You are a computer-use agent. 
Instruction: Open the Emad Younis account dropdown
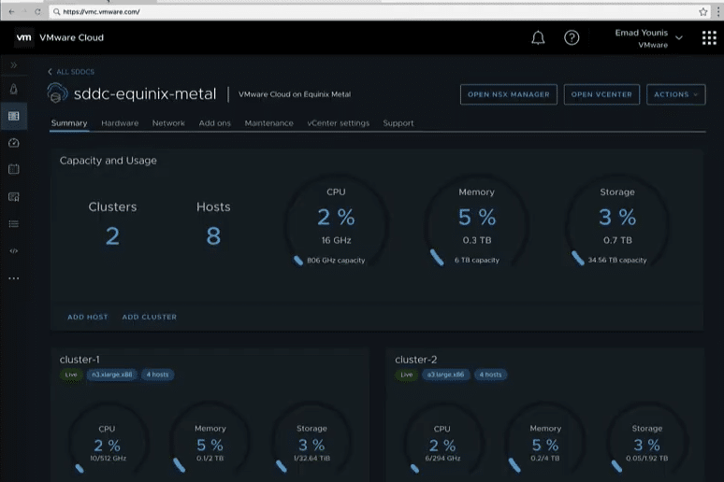pyautogui.click(x=648, y=38)
